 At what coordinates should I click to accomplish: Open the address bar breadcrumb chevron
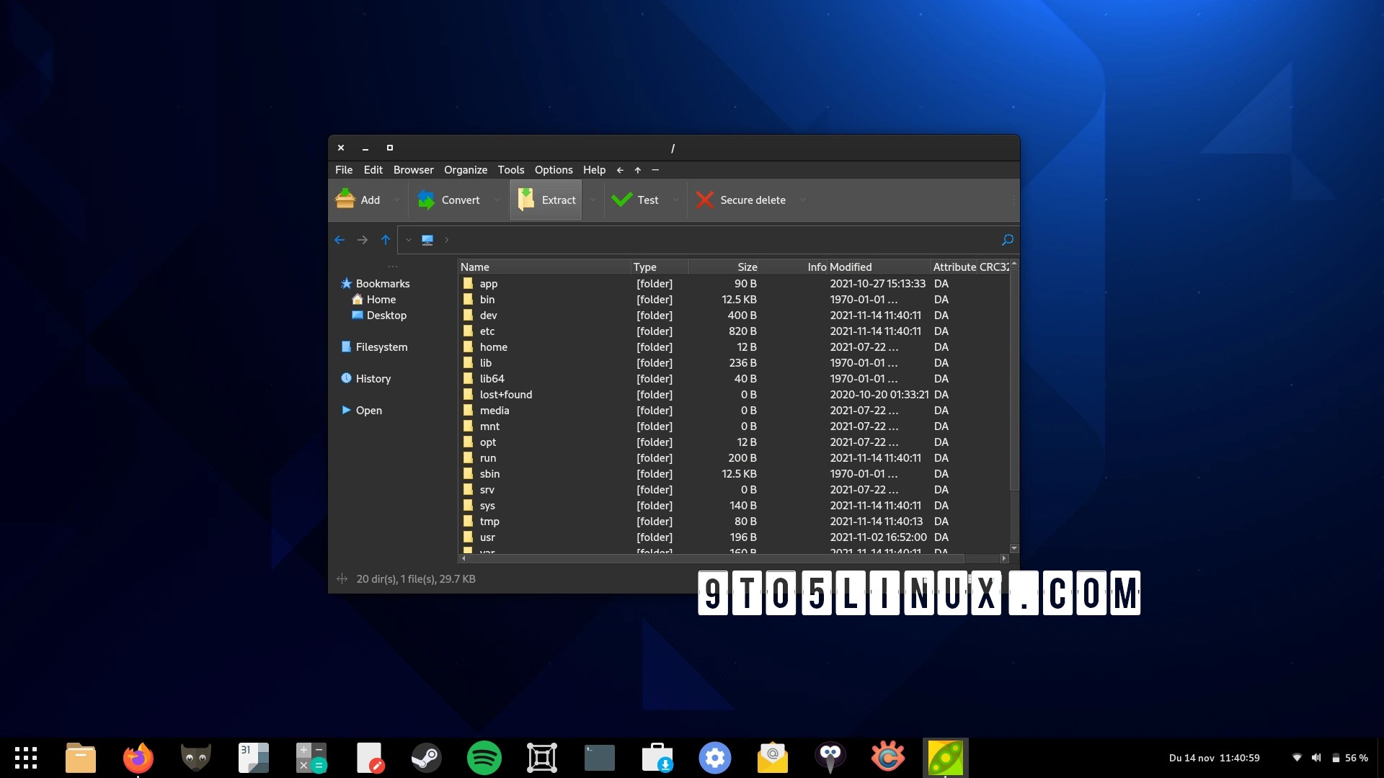pyautogui.click(x=447, y=240)
